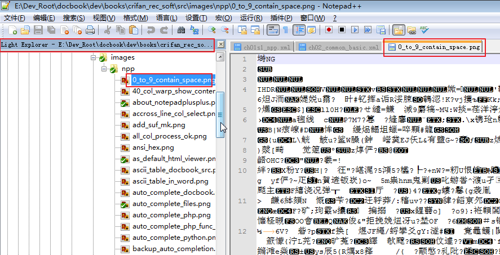Select auto_complete_files.png in tree

tap(171, 204)
